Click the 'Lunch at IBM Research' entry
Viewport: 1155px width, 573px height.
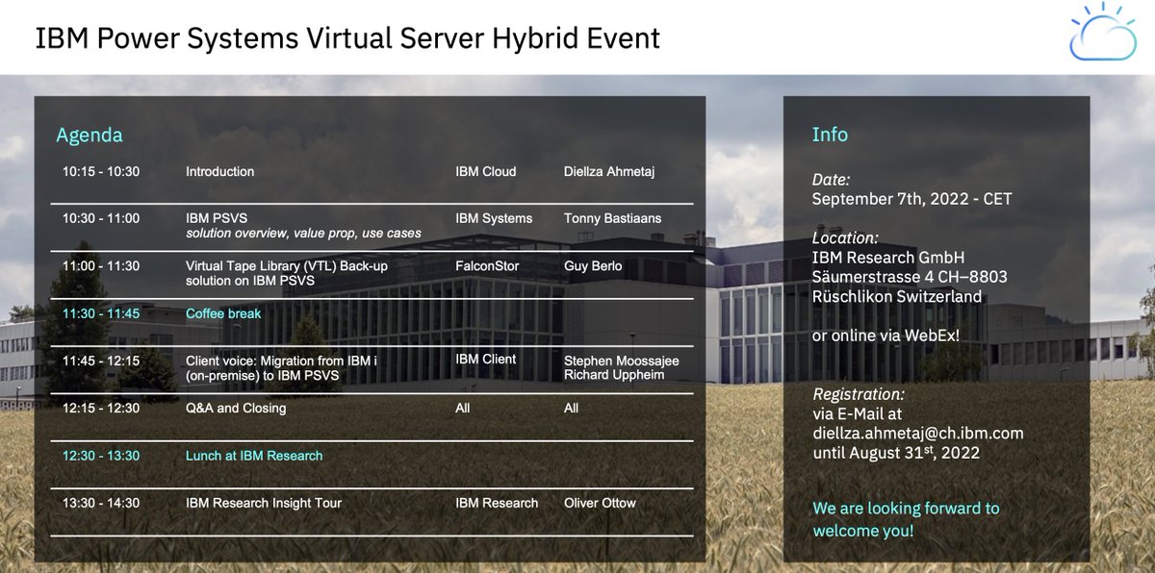[254, 456]
